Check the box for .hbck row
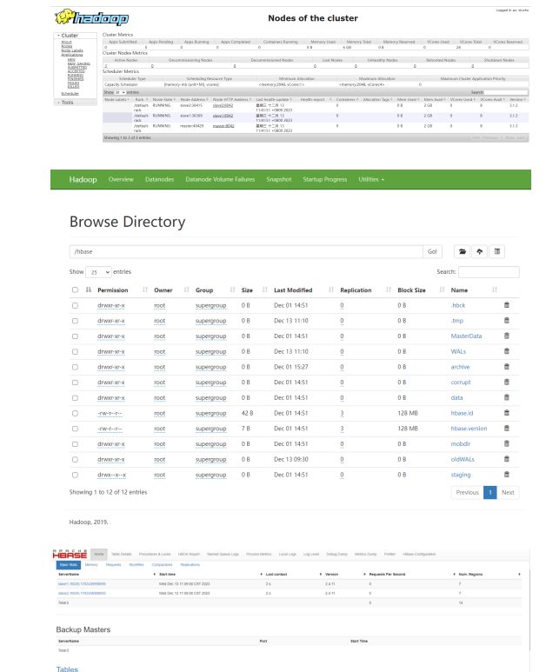This screenshot has width=546, height=672. click(75, 305)
